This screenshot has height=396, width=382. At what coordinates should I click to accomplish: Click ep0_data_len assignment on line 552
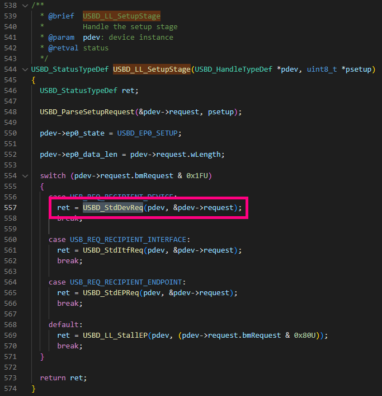point(92,155)
